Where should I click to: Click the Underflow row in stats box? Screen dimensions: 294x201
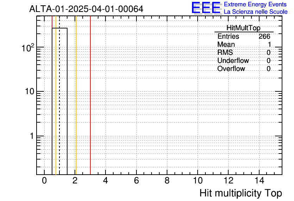click(243, 61)
